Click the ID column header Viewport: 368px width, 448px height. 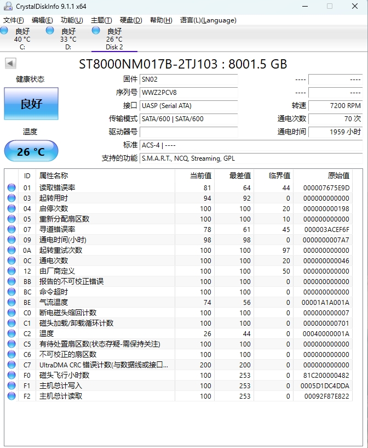point(27,175)
